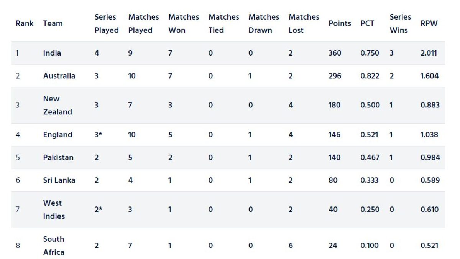The image size is (460, 259).
Task: Select the Matches Lost header
Action: tap(304, 23)
